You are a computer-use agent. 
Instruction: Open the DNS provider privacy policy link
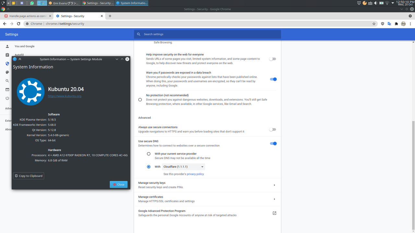click(195, 174)
